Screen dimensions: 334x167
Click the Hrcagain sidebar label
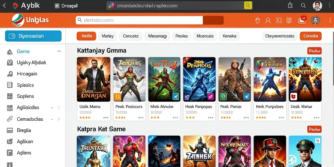pos(27,74)
